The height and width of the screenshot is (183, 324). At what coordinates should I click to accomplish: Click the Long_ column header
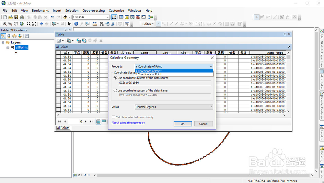coord(145,53)
